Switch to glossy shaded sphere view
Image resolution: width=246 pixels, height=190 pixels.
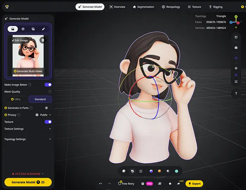132,171
